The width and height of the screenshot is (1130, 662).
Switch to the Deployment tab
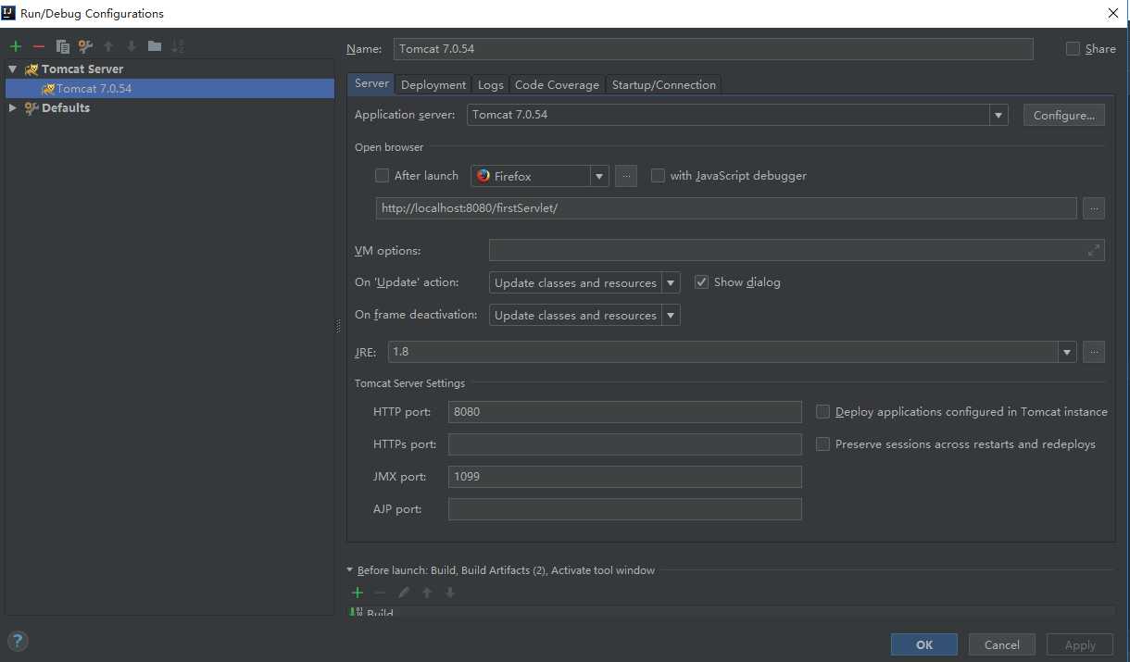(x=433, y=84)
